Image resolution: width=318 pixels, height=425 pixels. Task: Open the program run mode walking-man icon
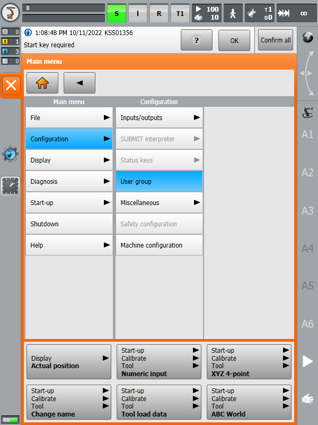point(233,13)
